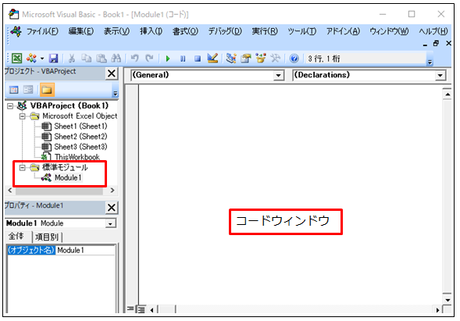460x321 pixels.
Task: Select Module1 in project tree
Action: [68, 178]
